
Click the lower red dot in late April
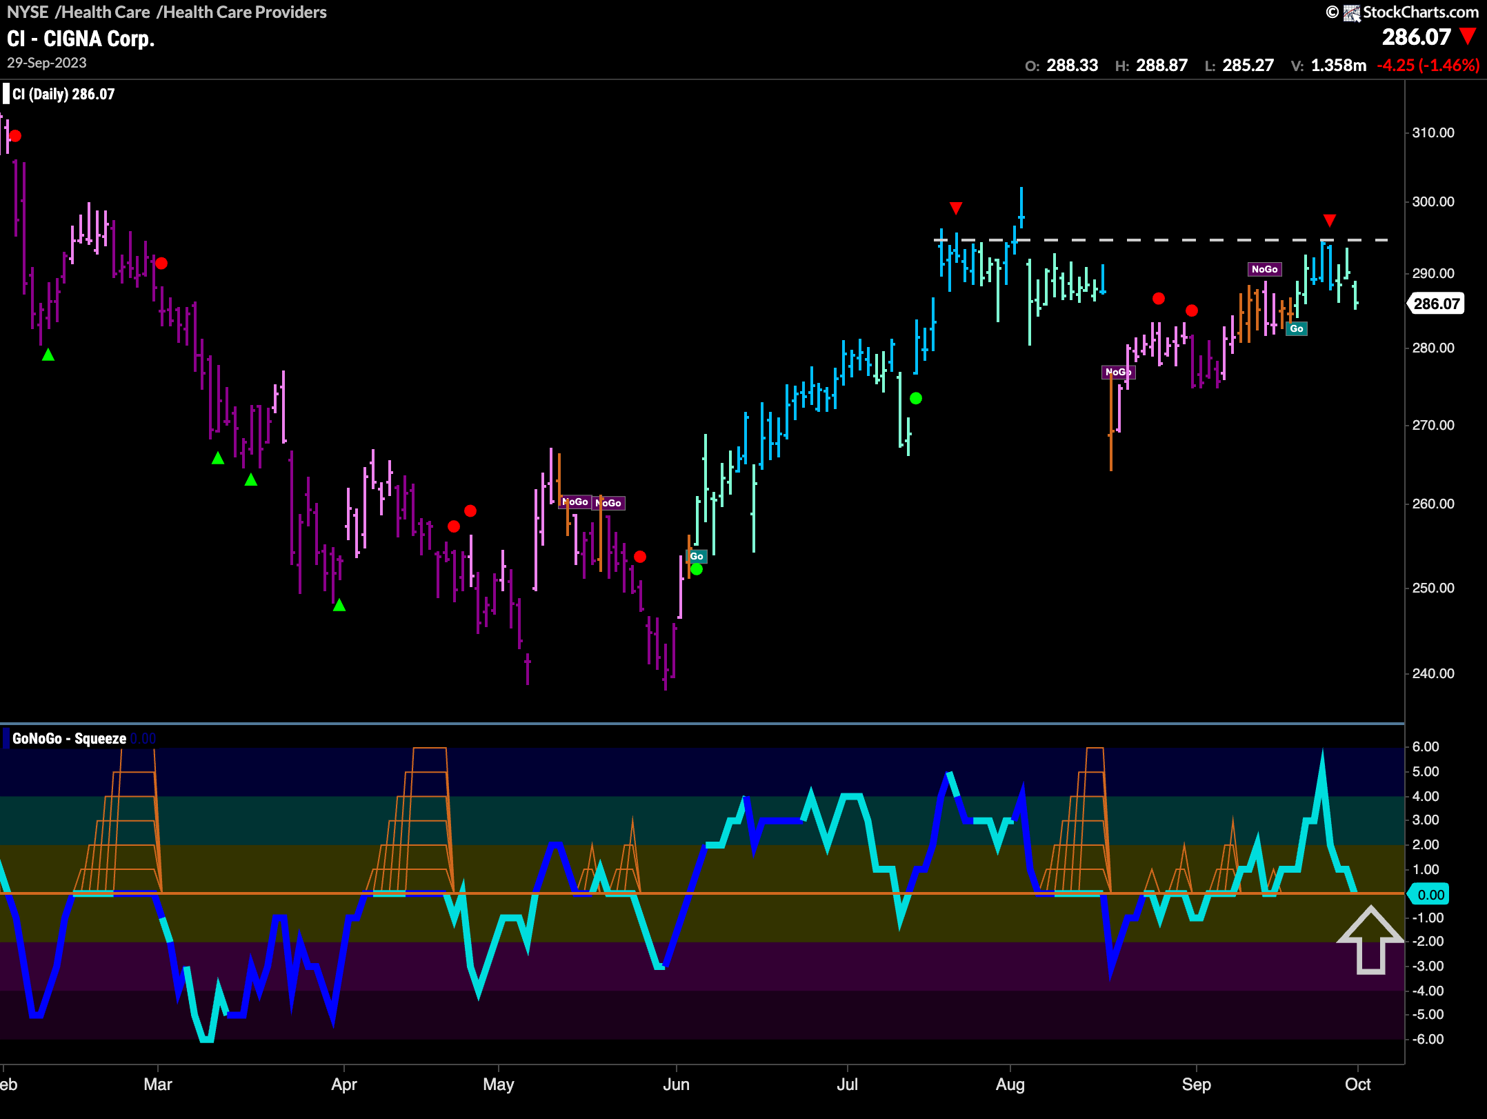(454, 526)
